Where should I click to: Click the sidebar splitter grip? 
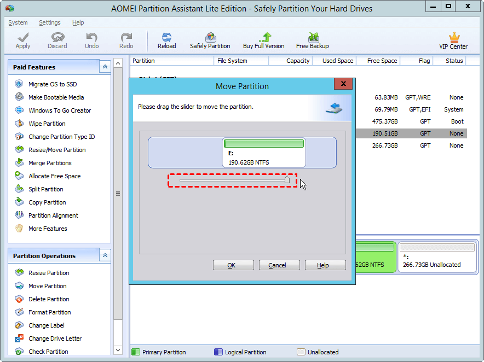pyautogui.click(x=118, y=194)
